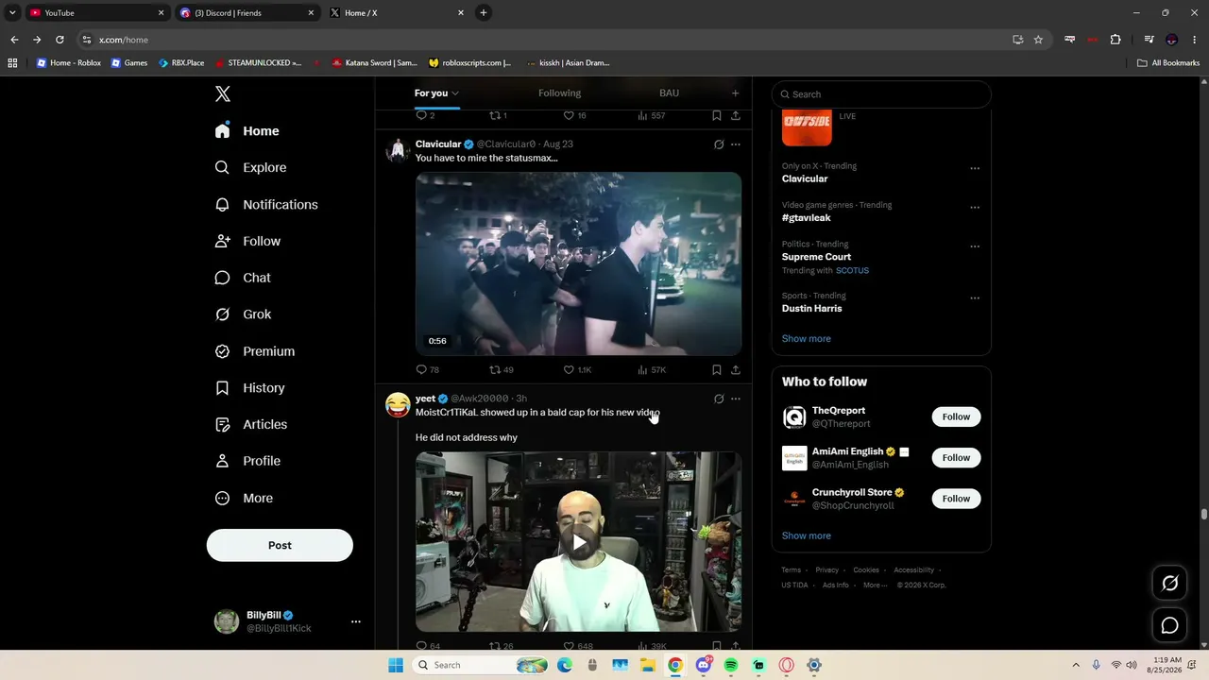1209x680 pixels.
Task: Open the SCOTUS trending link
Action: click(x=852, y=270)
